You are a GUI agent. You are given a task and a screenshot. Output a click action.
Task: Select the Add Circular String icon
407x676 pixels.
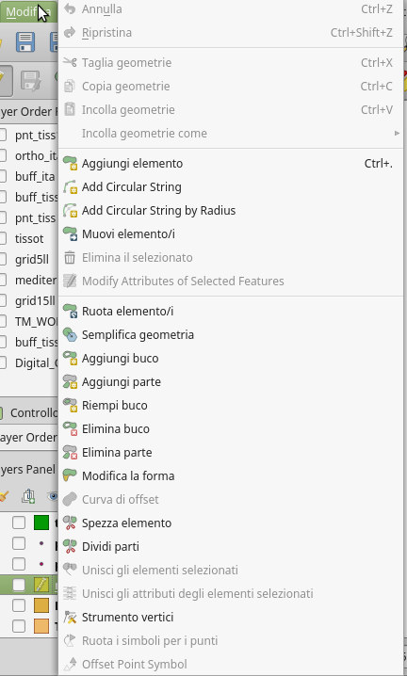point(70,187)
